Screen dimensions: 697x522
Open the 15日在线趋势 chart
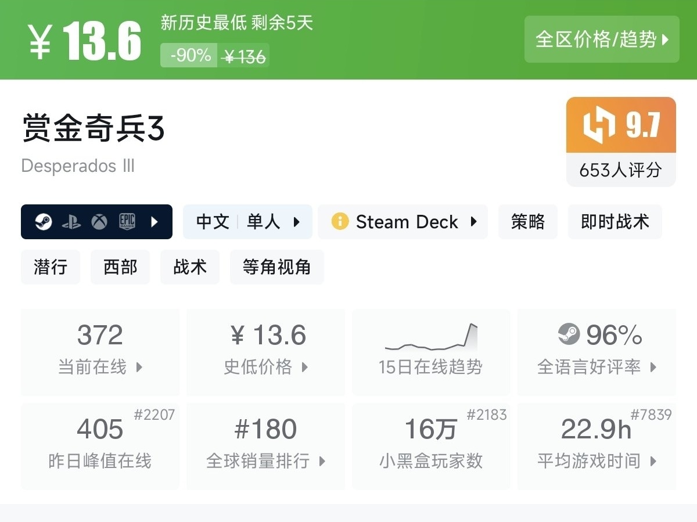pos(430,352)
